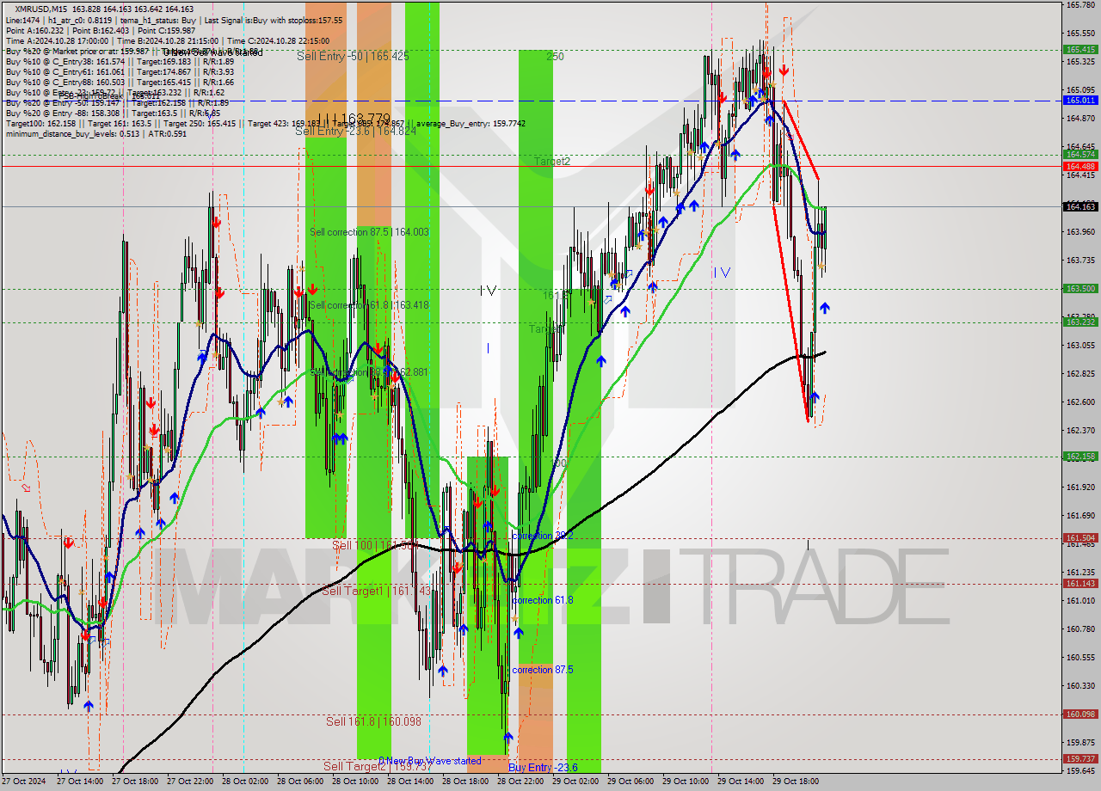Click the green 162.158 price tag

click(1081, 457)
